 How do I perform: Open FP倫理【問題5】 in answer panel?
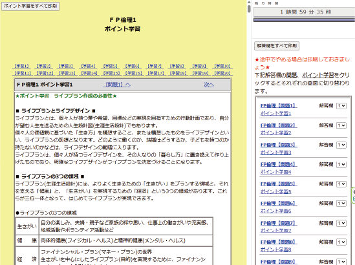click(x=279, y=184)
